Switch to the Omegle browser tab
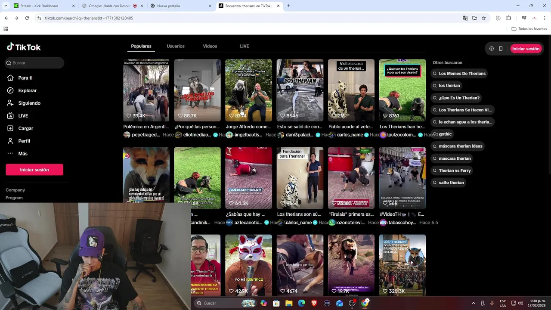 click(112, 6)
